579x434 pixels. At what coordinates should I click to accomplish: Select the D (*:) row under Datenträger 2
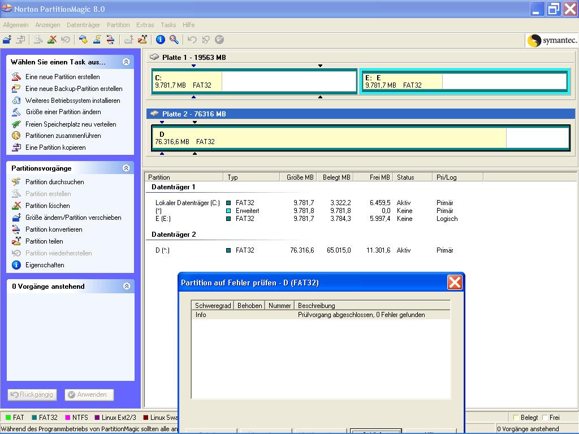306,250
